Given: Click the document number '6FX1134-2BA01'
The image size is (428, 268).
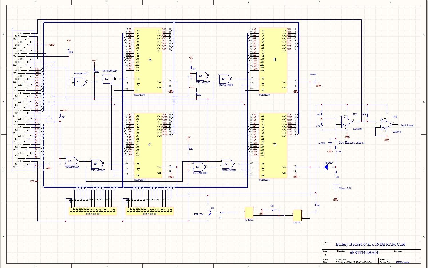Looking at the screenshot, I should [364, 253].
